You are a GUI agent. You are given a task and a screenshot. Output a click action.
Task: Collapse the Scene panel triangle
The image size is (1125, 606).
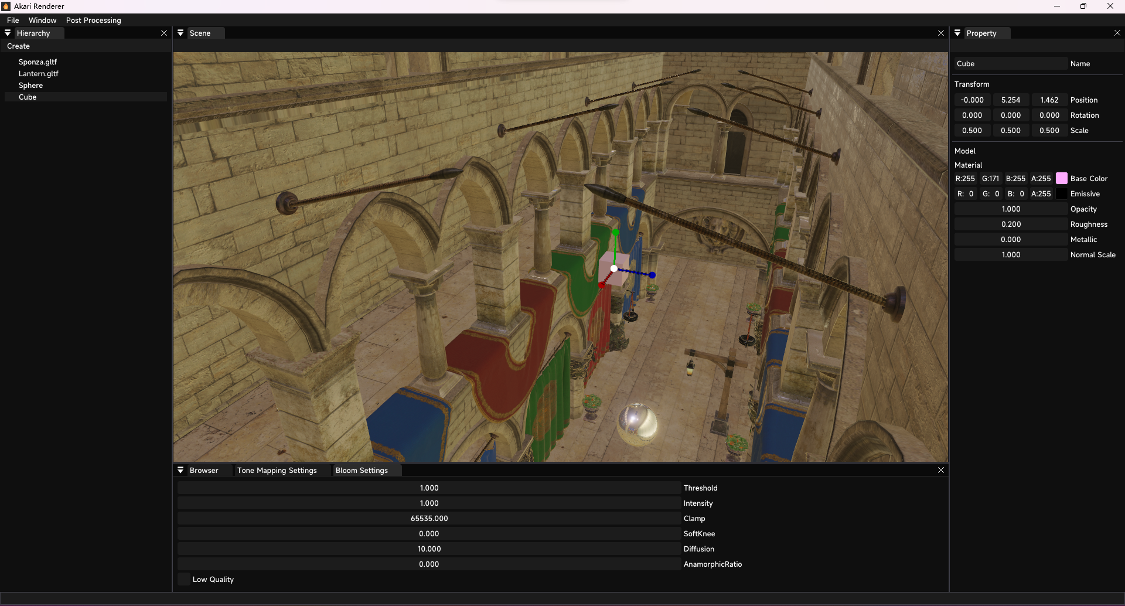tap(180, 33)
